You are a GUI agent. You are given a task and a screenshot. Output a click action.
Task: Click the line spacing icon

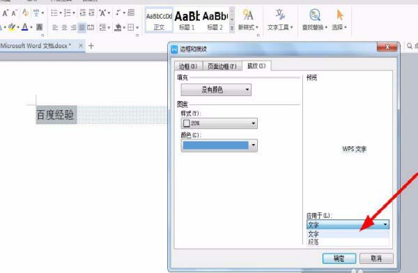[102, 27]
